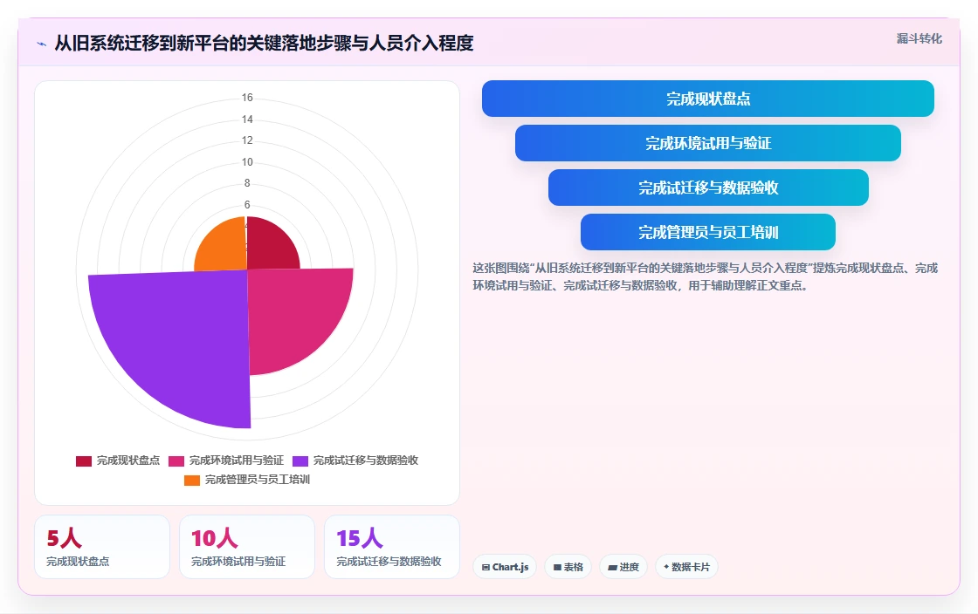Image resolution: width=978 pixels, height=614 pixels.
Task: Toggle the crimson 完成现状盘点 legend swatch
Action: [x=84, y=460]
